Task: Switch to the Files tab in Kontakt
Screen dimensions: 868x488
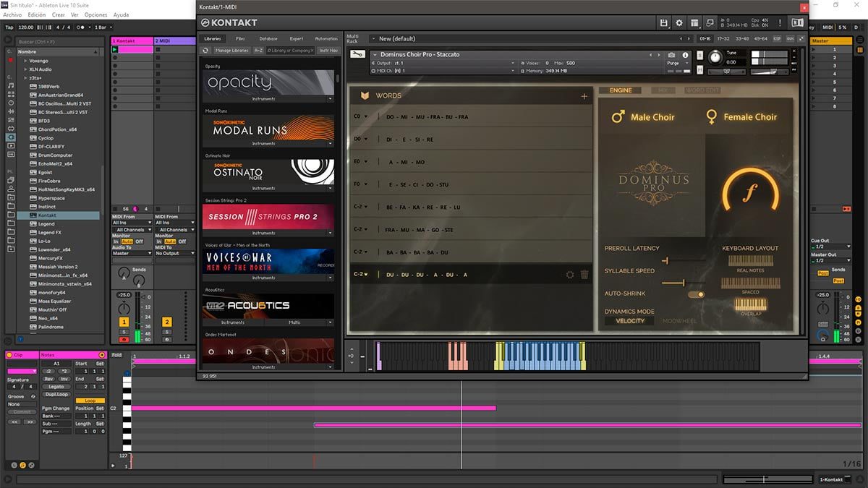Action: (x=240, y=38)
